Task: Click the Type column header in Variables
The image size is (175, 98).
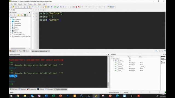Action: 130,57
